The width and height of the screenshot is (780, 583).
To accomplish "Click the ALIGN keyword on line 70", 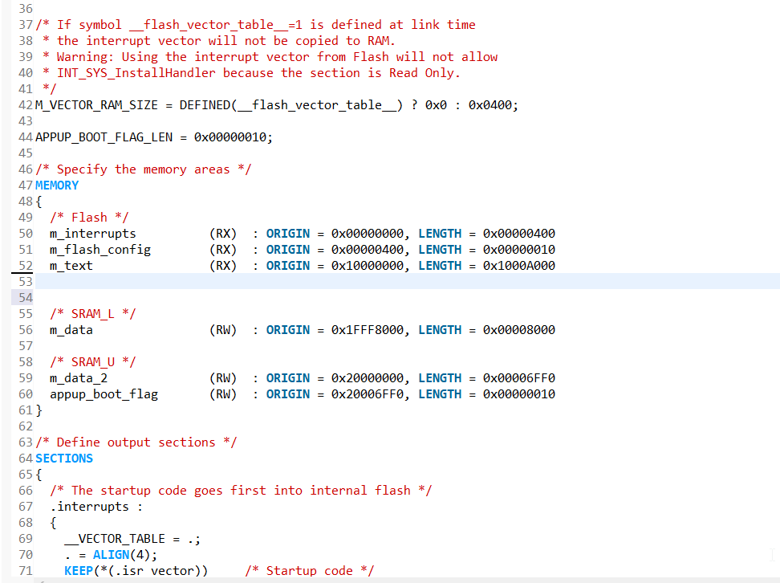I will point(111,554).
